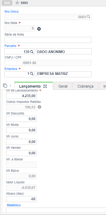This screenshot has height=215, width=106.
Task: Click the Empresa label link
Action: tap(11, 69)
